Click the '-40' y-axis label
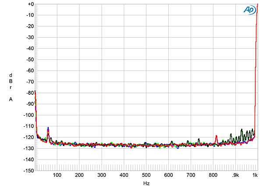 pyautogui.click(x=30, y=48)
